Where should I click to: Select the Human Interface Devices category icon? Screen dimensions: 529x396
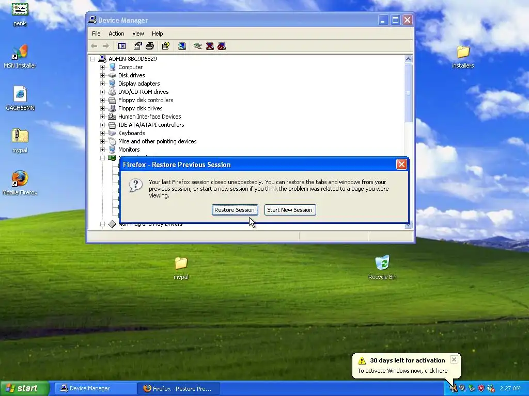point(112,117)
